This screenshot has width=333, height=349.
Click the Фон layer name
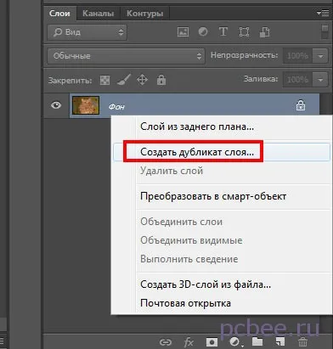[116, 107]
